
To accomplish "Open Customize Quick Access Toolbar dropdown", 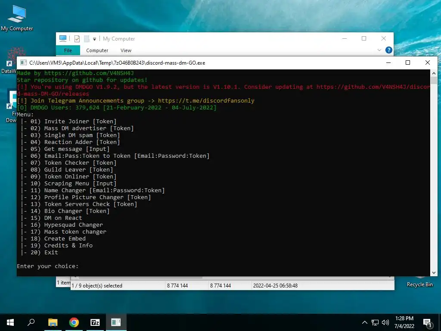I will pos(94,39).
